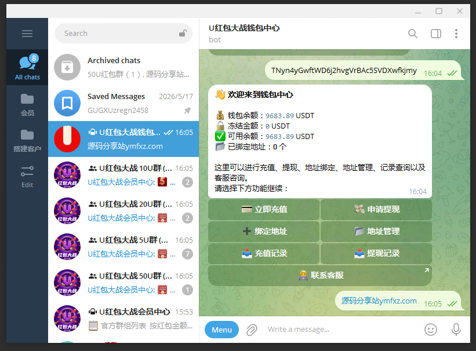This screenshot has height=351, width=476.
Task: Click the chat title U红包大战钱包中心
Action: 244,28
